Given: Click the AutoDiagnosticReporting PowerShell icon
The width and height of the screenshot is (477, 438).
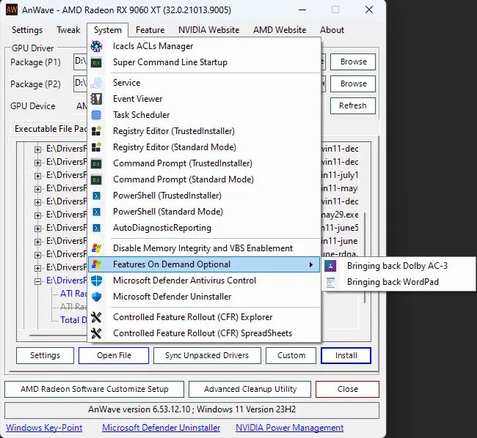Looking at the screenshot, I should [x=96, y=228].
